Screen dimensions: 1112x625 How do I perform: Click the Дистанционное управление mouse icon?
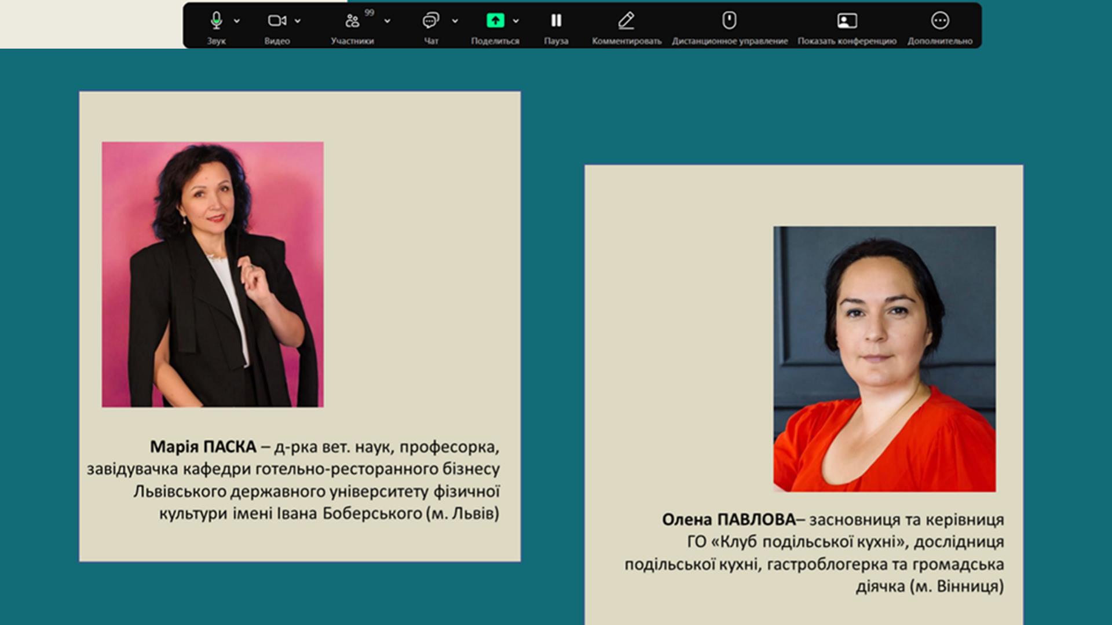pyautogui.click(x=729, y=21)
